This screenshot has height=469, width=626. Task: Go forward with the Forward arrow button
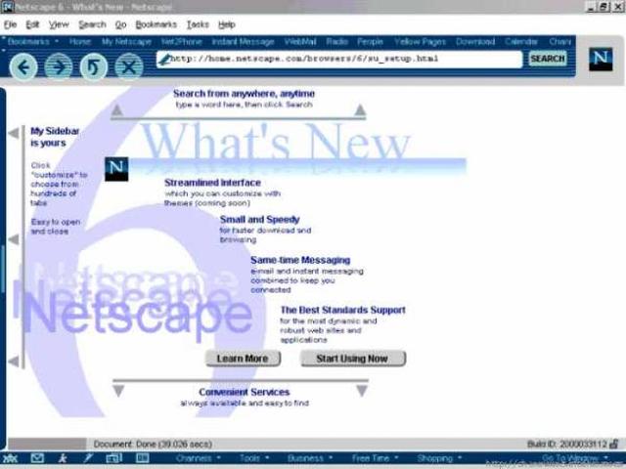59,67
